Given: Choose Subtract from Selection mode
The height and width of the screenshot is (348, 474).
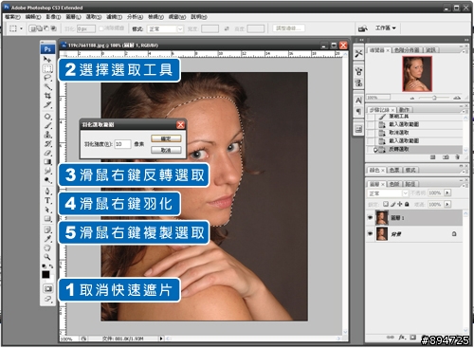Looking at the screenshot, I should (x=46, y=28).
